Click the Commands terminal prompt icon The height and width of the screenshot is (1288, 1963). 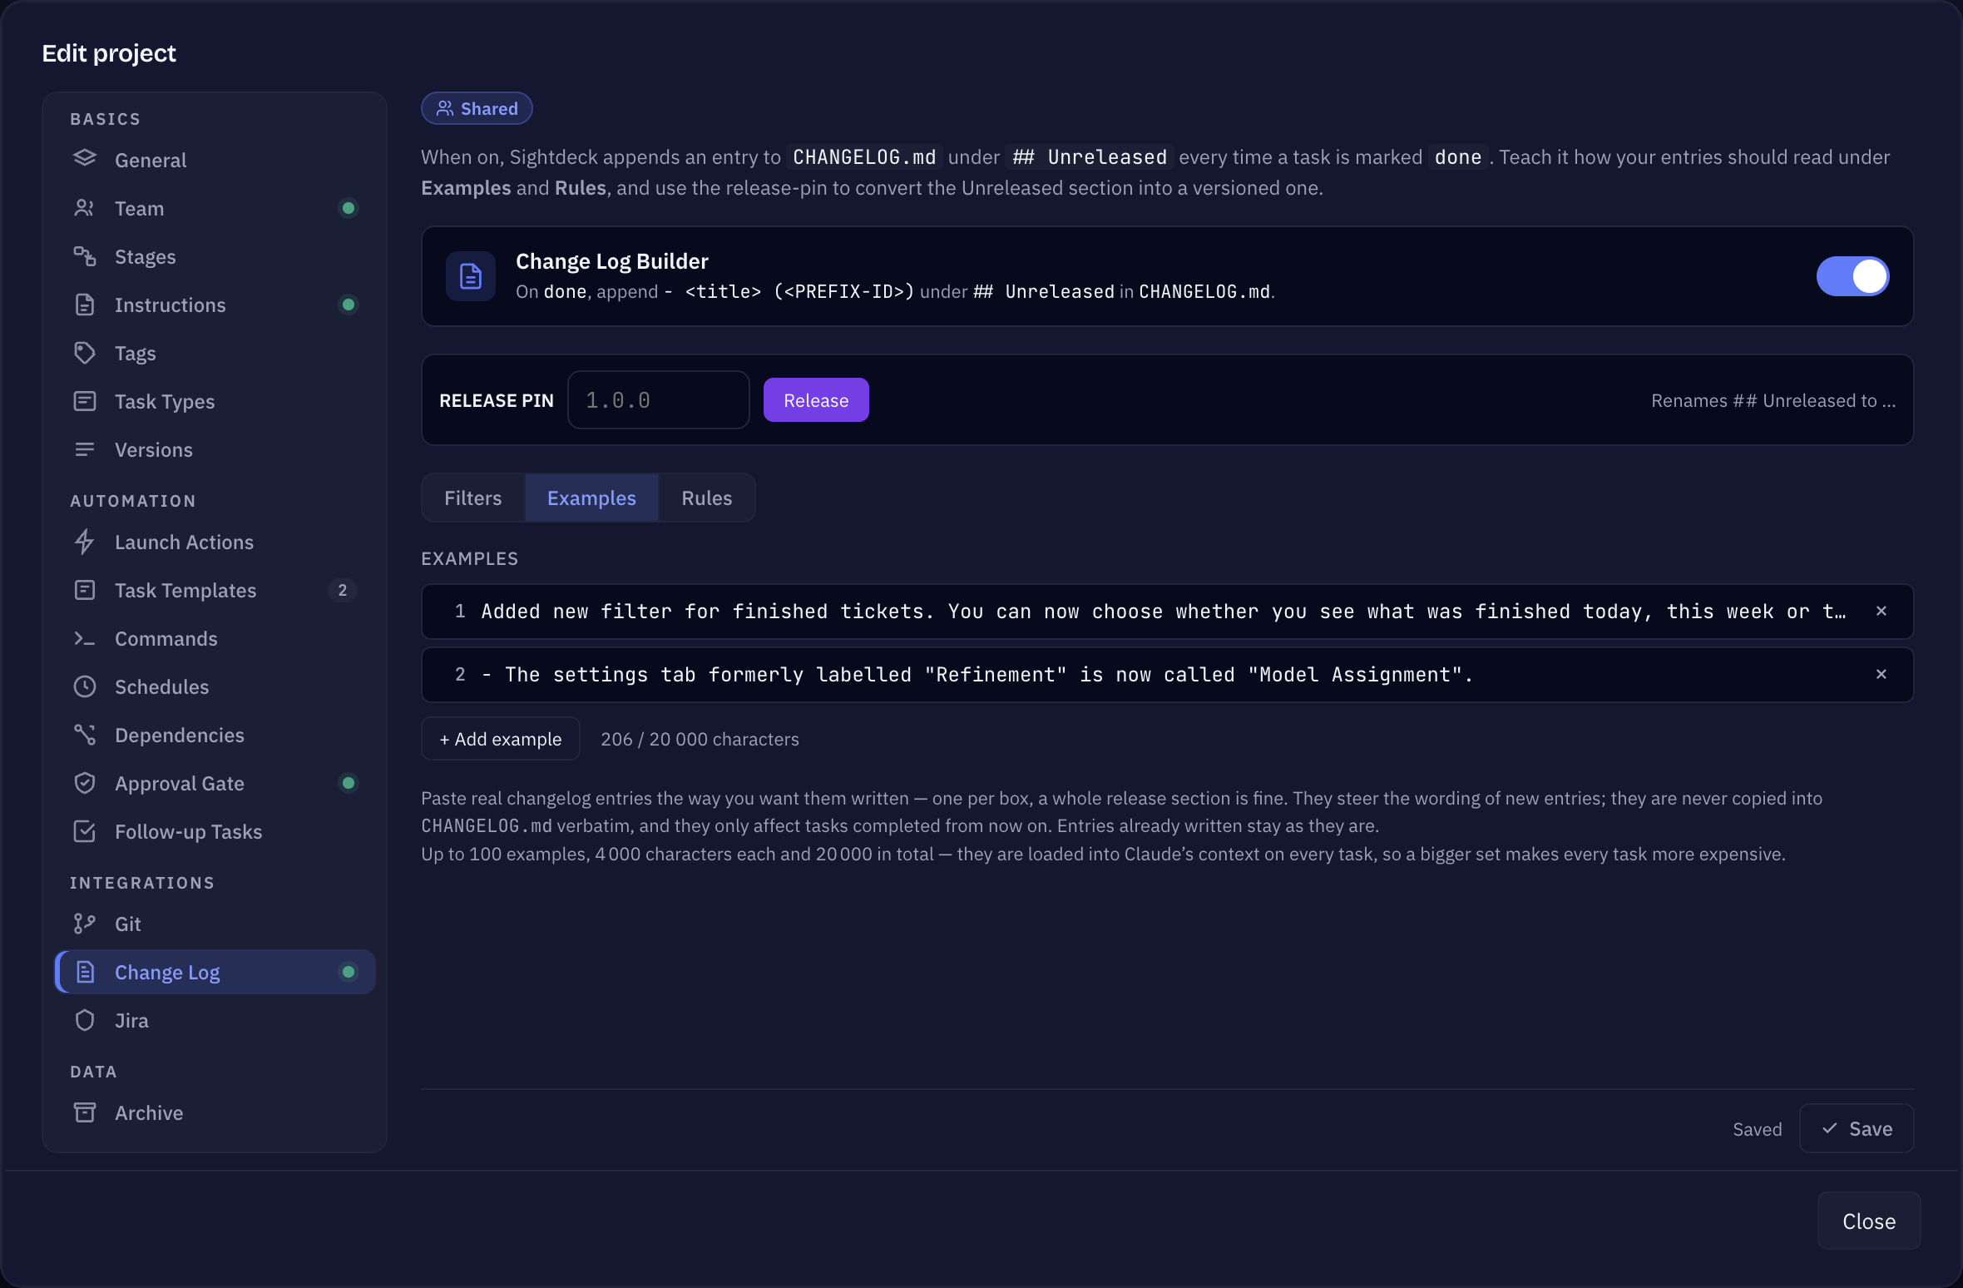(x=85, y=638)
